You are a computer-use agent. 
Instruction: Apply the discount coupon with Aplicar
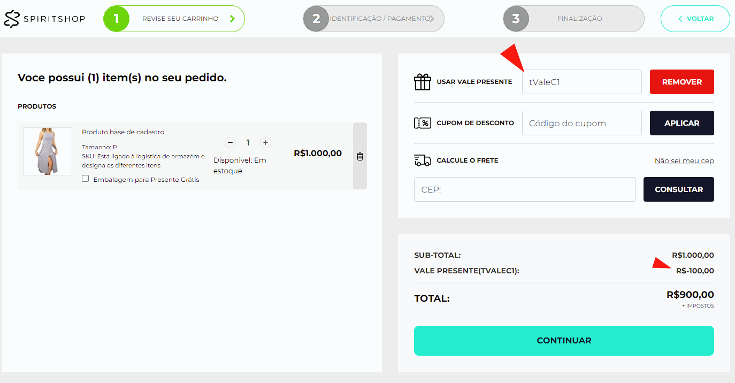click(x=682, y=123)
